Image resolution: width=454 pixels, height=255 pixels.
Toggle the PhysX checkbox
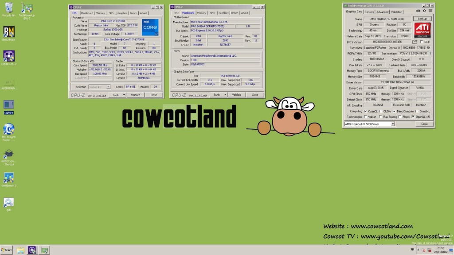400,117
